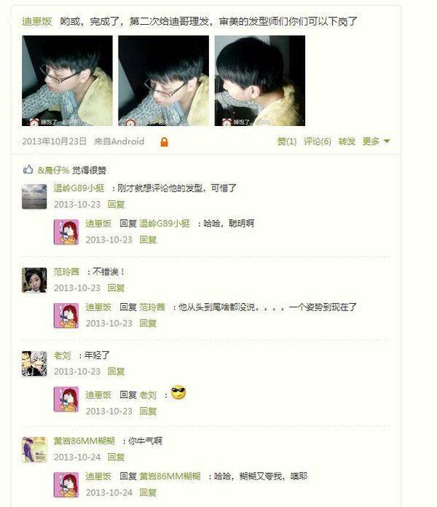
Task: Reply to 老刘's comment 年轻了
Action: coord(116,372)
